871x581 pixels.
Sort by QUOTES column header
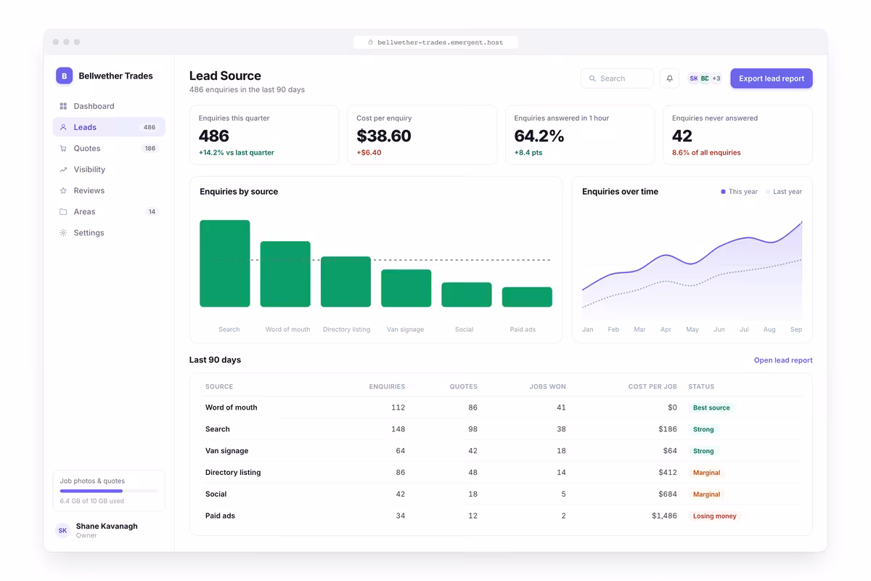(x=464, y=386)
